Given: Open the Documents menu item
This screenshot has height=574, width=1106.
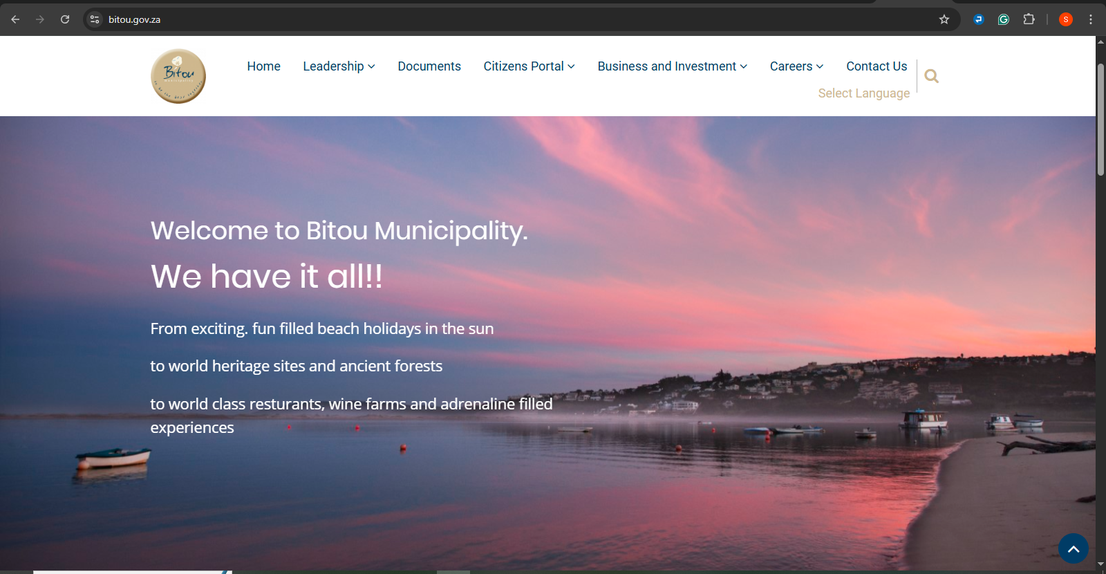Looking at the screenshot, I should (429, 66).
